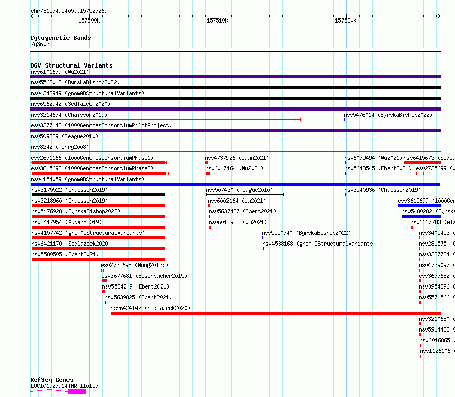This screenshot has width=455, height=397.
Task: Click the nsv3218960 (Chaisson2019) label
Action: coord(70,201)
